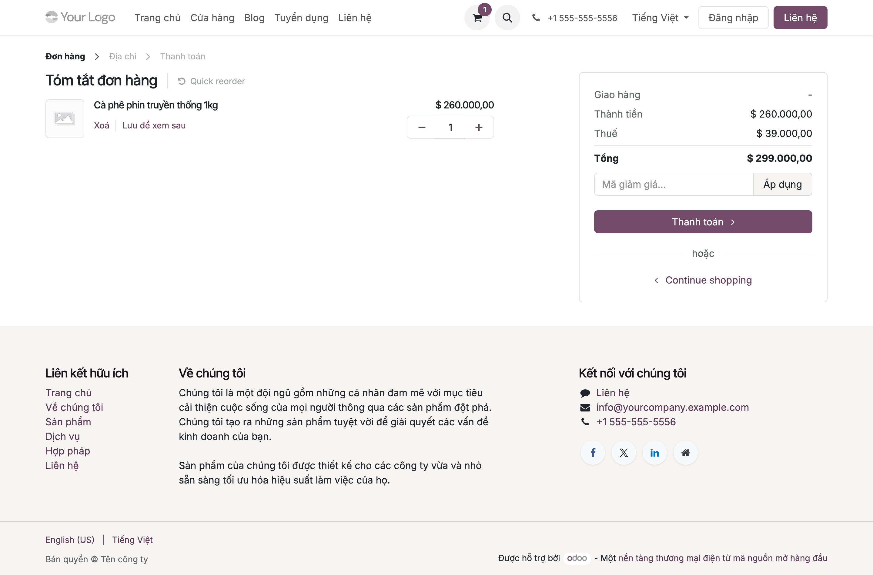Viewport: 873px width, 575px height.
Task: Open the Facebook social icon
Action: tap(593, 453)
